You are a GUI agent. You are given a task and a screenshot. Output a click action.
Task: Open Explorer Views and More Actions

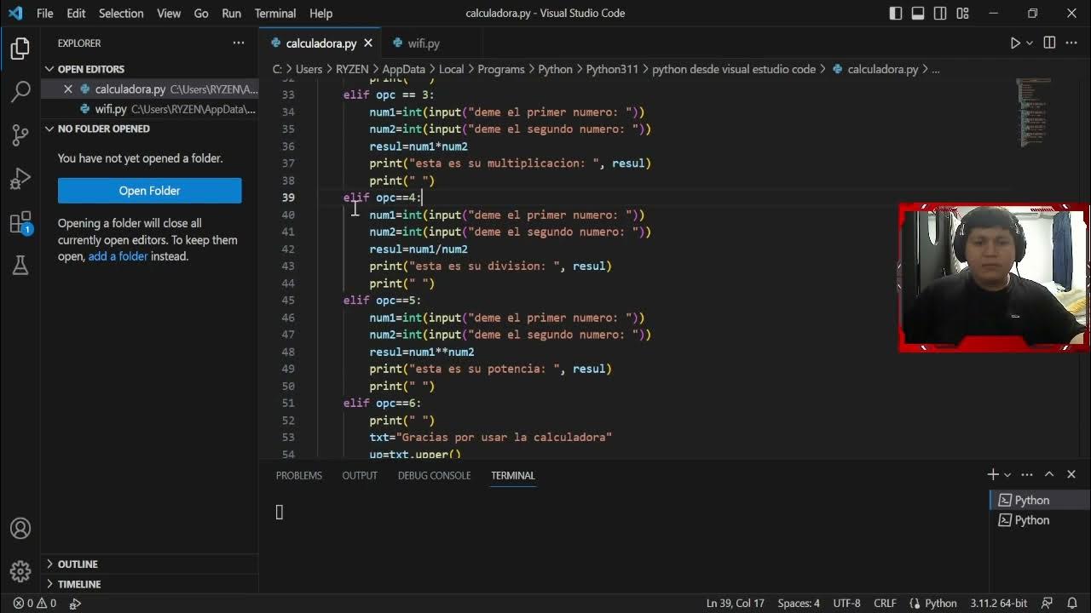(239, 43)
